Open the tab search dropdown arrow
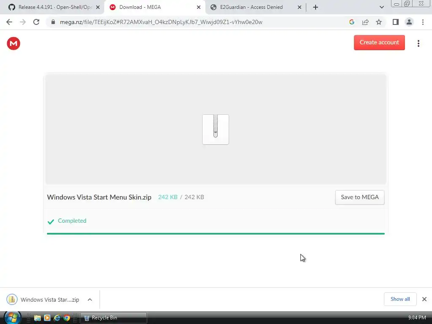This screenshot has width=432, height=324. [381, 7]
